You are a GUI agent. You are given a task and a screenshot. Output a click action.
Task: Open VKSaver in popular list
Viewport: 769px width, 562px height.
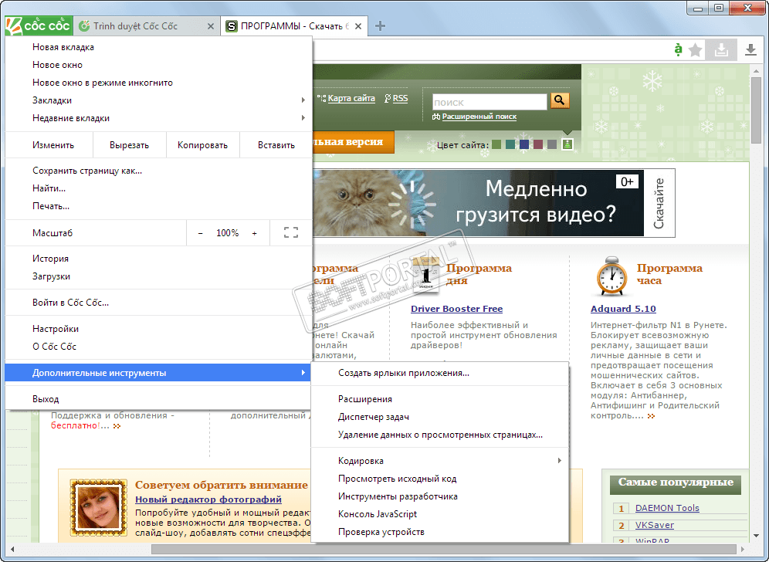coord(654,525)
